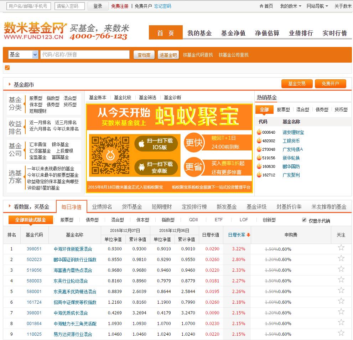Focus the 代码/名称/拼音 search box
This screenshot has height=340, width=353.
coord(85,55)
